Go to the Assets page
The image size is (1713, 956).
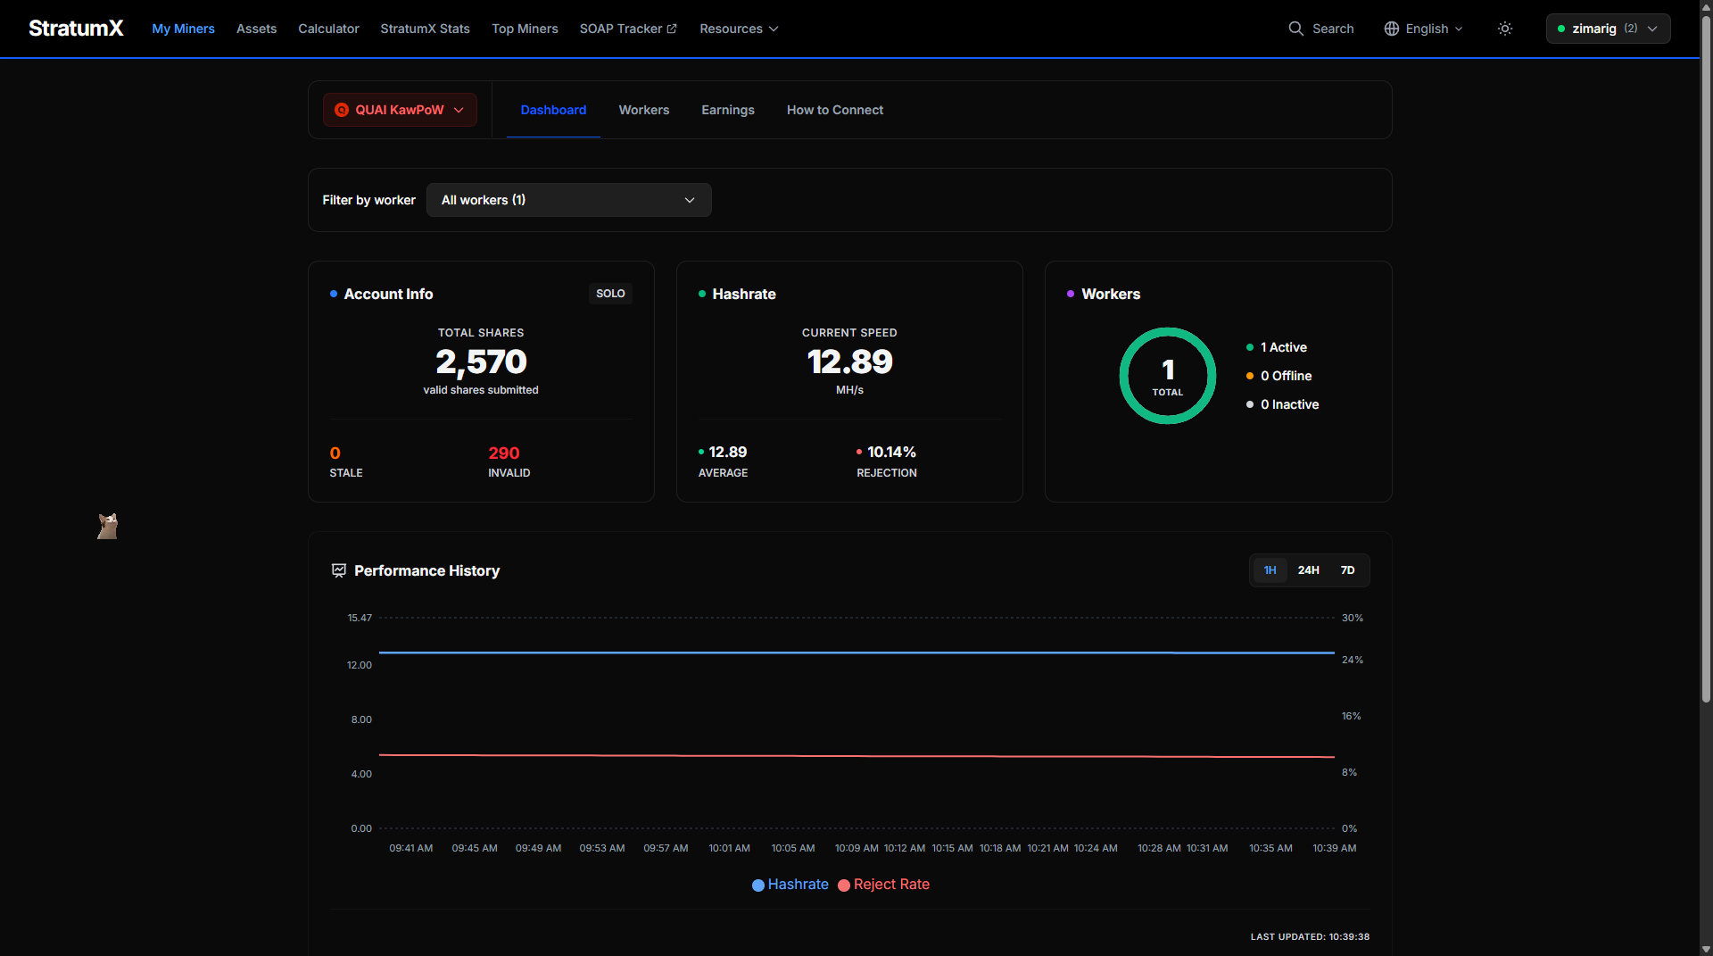(x=256, y=29)
